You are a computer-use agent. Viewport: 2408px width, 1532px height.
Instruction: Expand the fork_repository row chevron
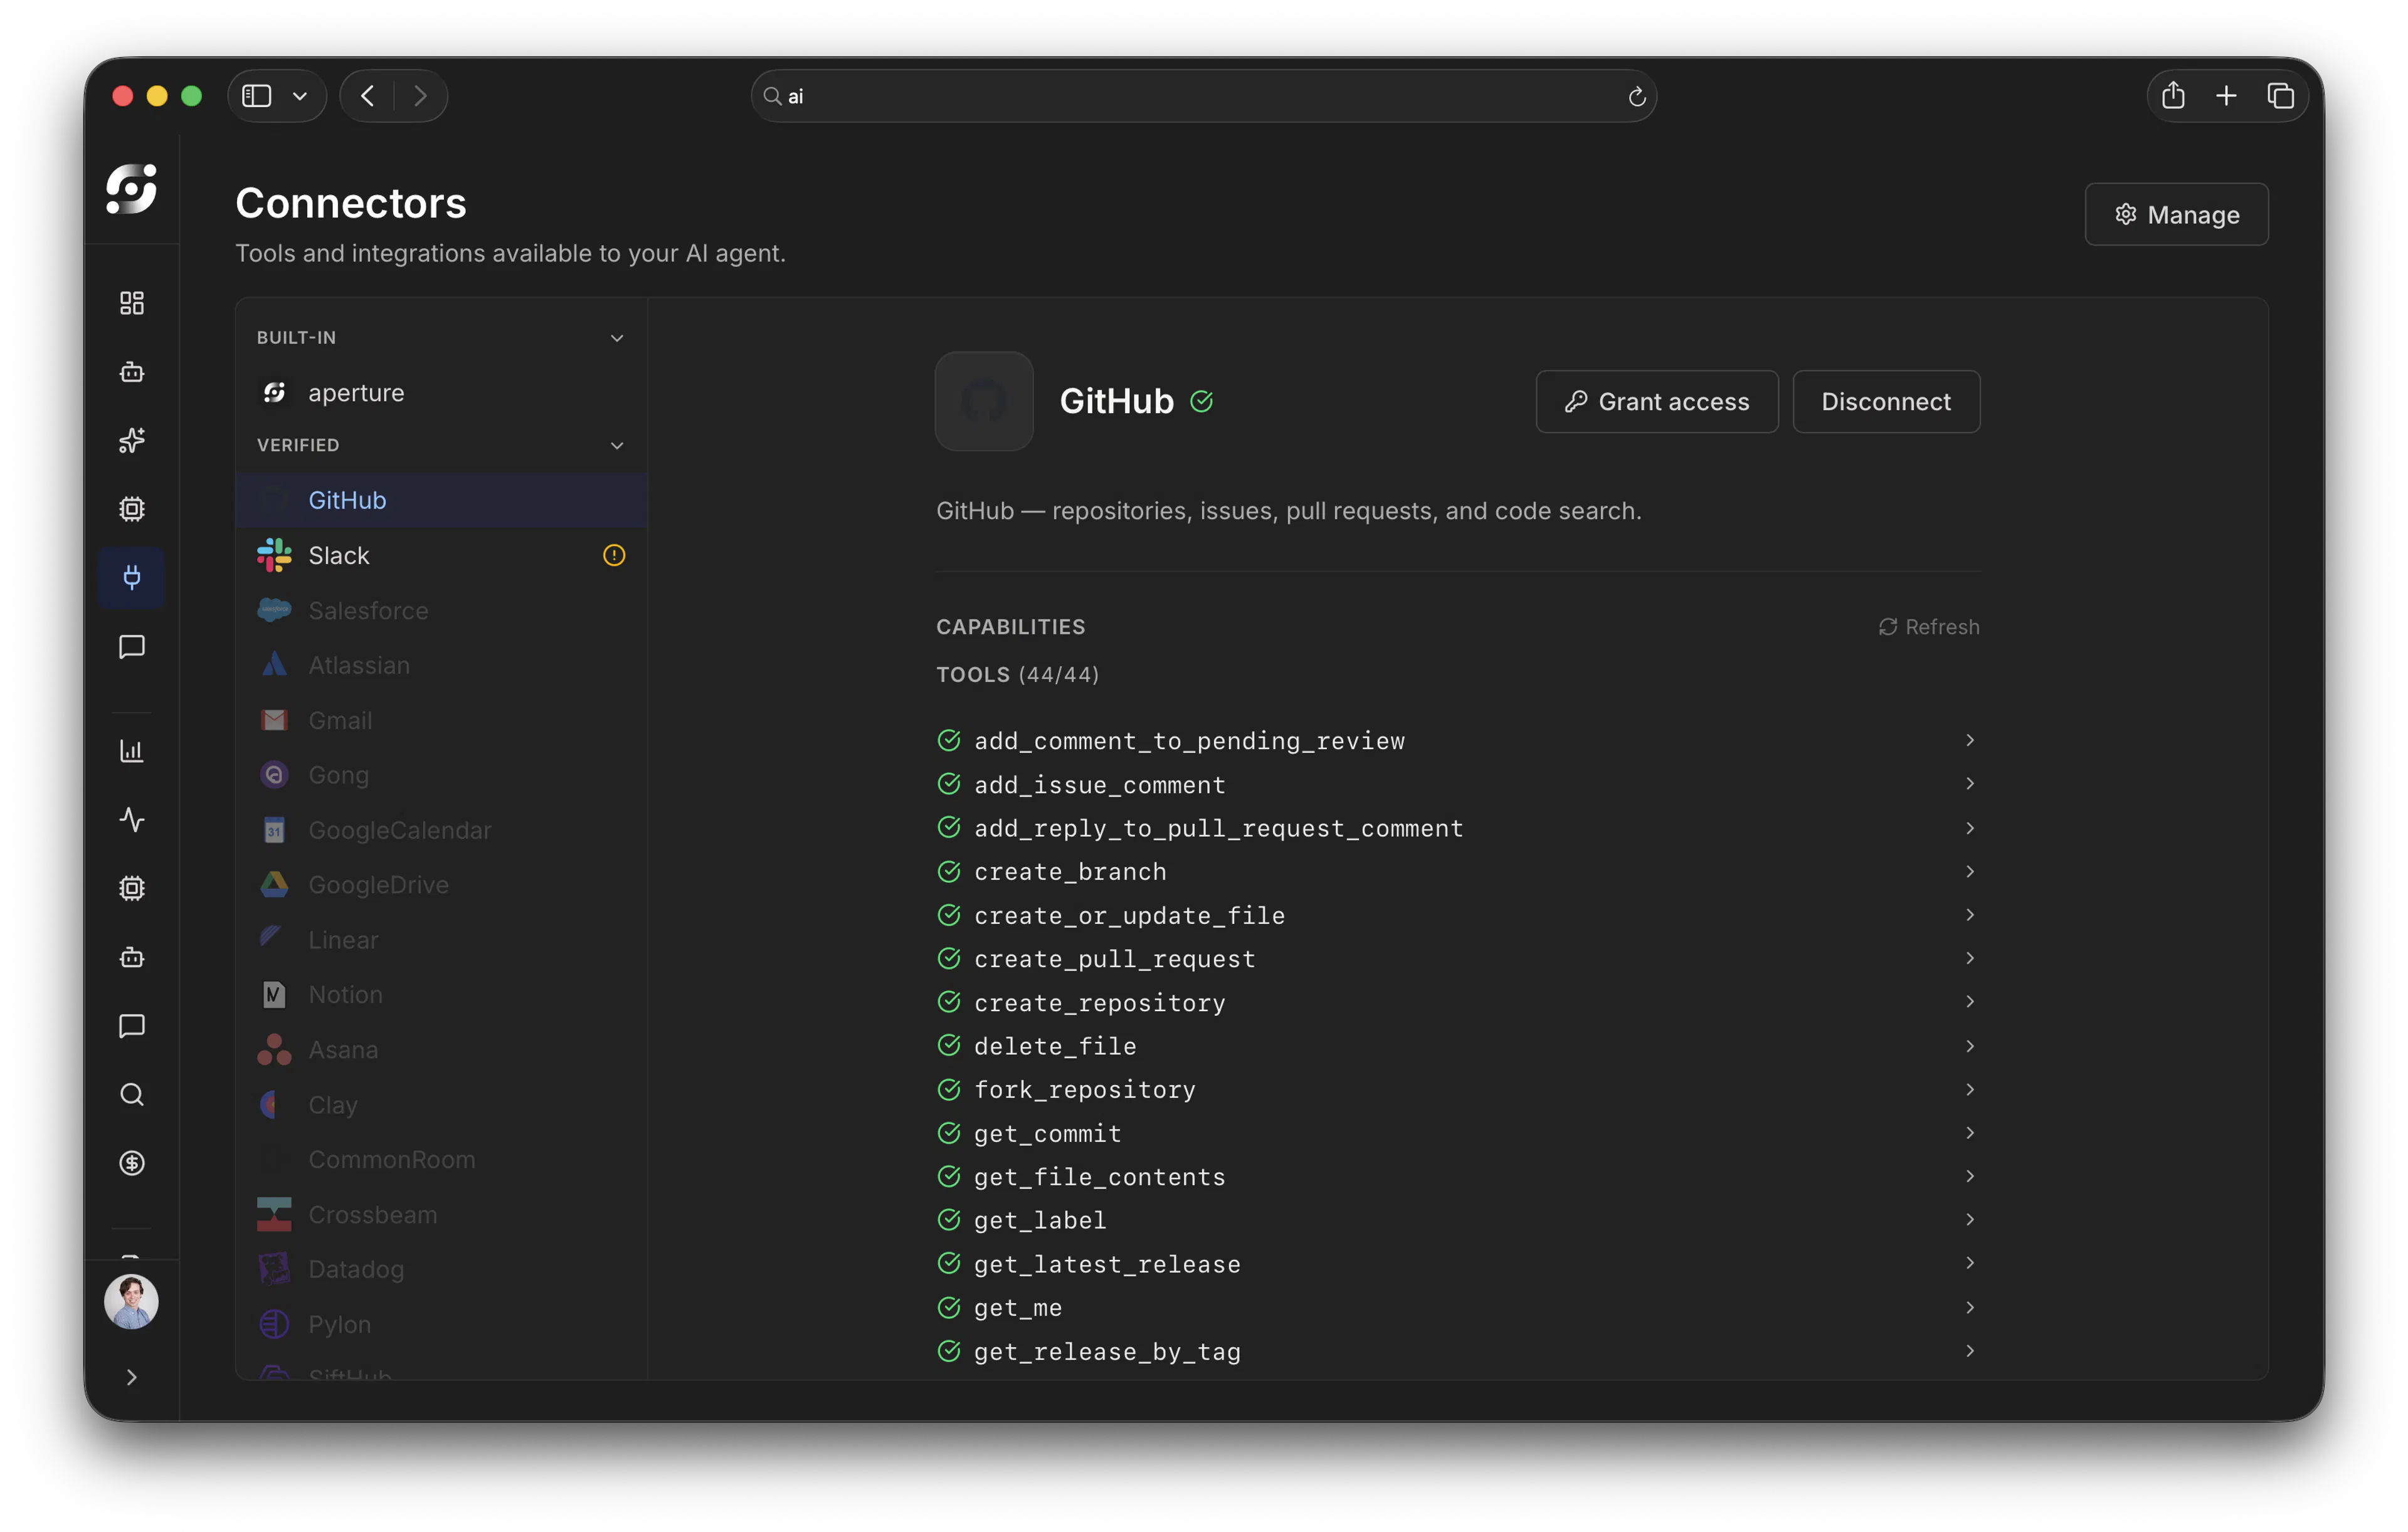coord(1970,1089)
